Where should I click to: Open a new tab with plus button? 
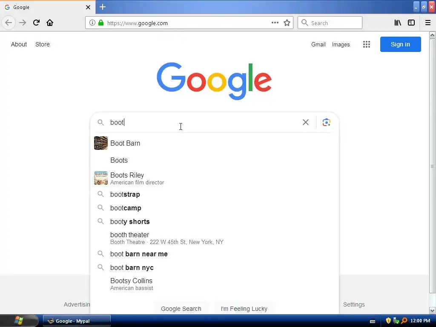tap(103, 7)
